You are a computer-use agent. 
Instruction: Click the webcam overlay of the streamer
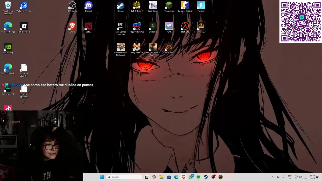point(42,146)
